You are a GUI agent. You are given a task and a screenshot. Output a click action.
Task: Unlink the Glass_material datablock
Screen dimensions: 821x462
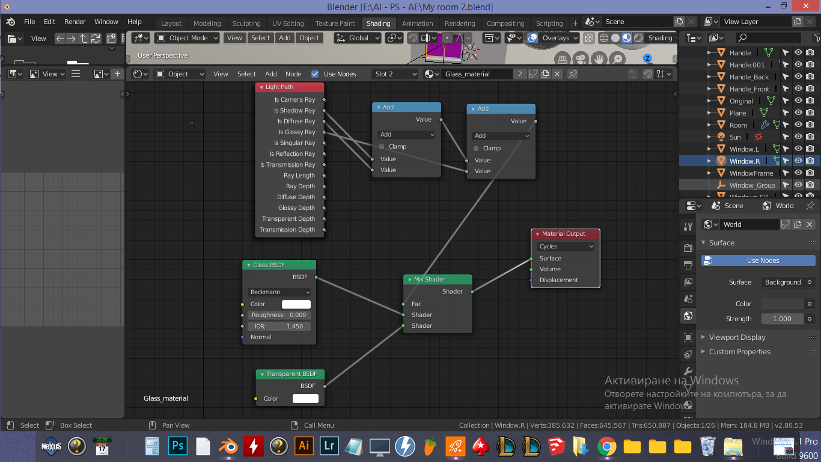click(x=557, y=74)
